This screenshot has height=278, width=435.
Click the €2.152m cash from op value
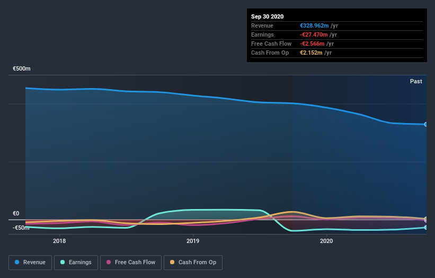coord(311,53)
